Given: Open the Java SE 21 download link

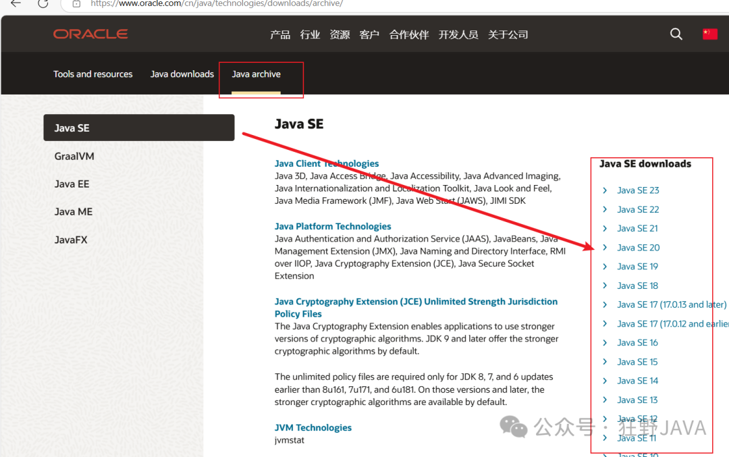Looking at the screenshot, I should [637, 228].
